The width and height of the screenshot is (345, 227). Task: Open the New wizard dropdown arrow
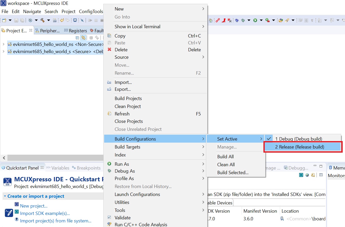tap(10, 20)
